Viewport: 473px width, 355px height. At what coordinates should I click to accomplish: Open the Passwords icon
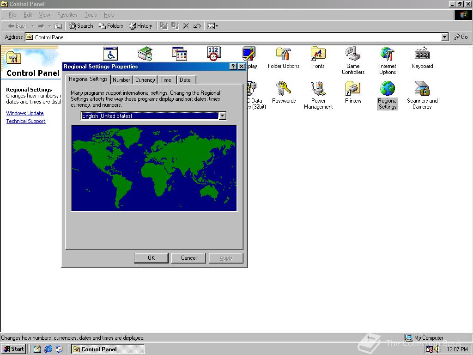[283, 89]
